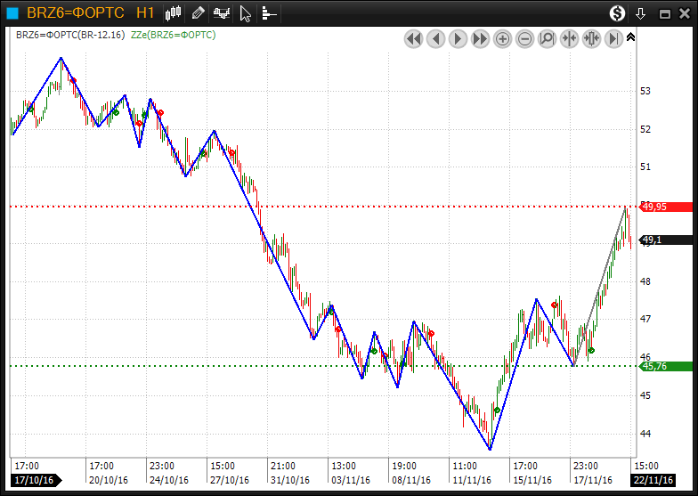Open the BRZ6=ФОРТС instrument selector
The width and height of the screenshot is (698, 496).
pyautogui.click(x=75, y=12)
